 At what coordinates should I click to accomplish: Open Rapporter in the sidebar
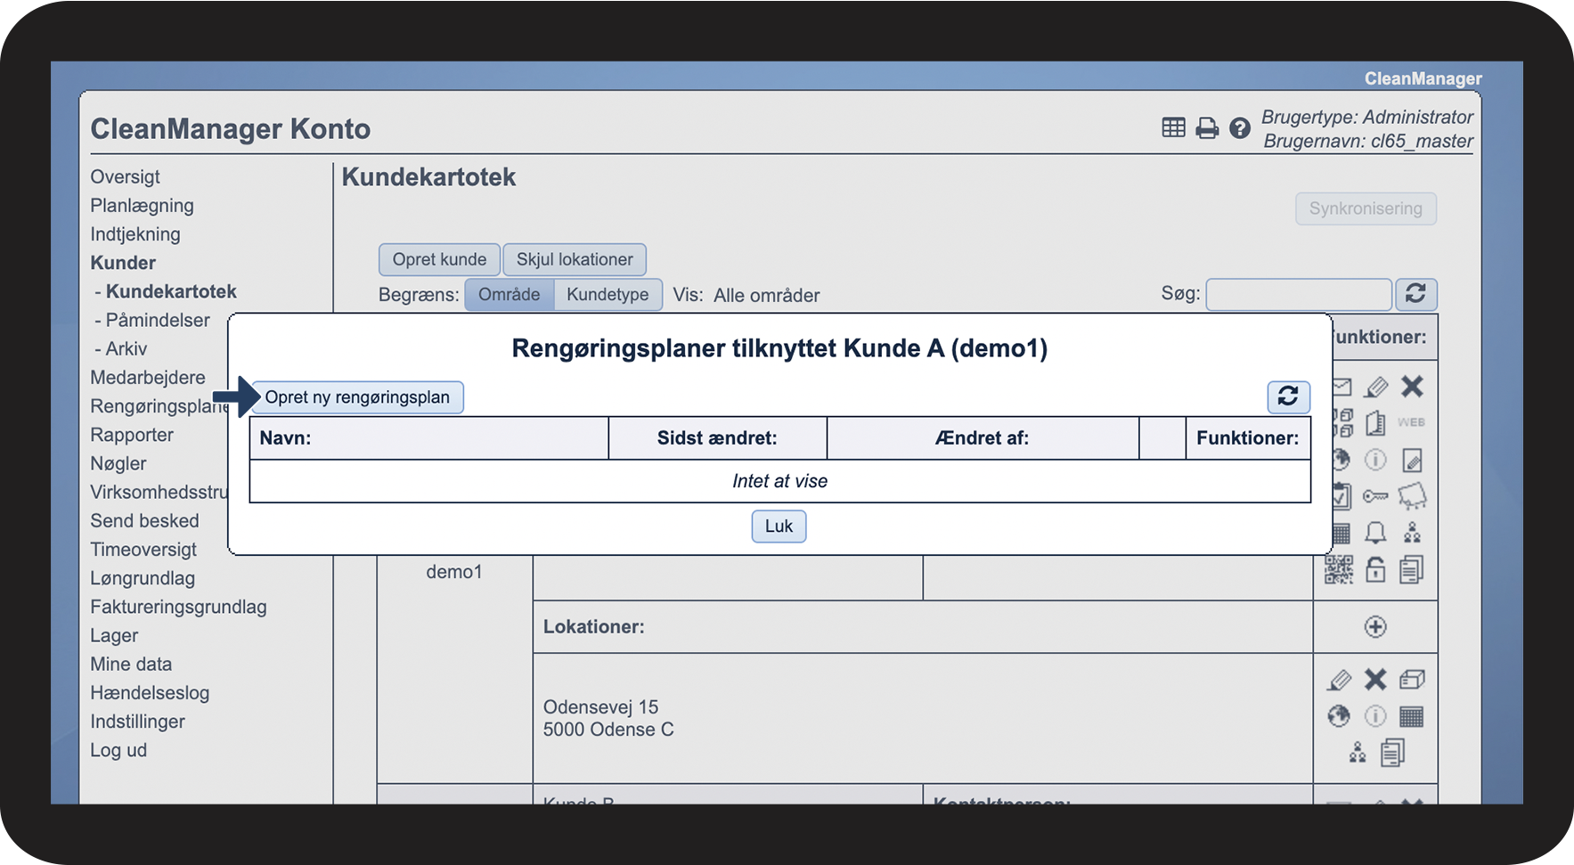coord(132,435)
